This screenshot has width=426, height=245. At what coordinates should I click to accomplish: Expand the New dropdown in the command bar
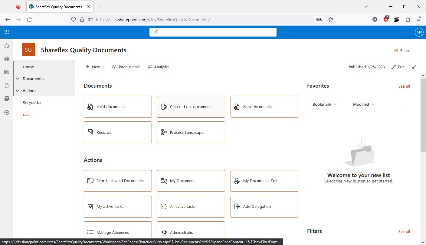click(95, 67)
